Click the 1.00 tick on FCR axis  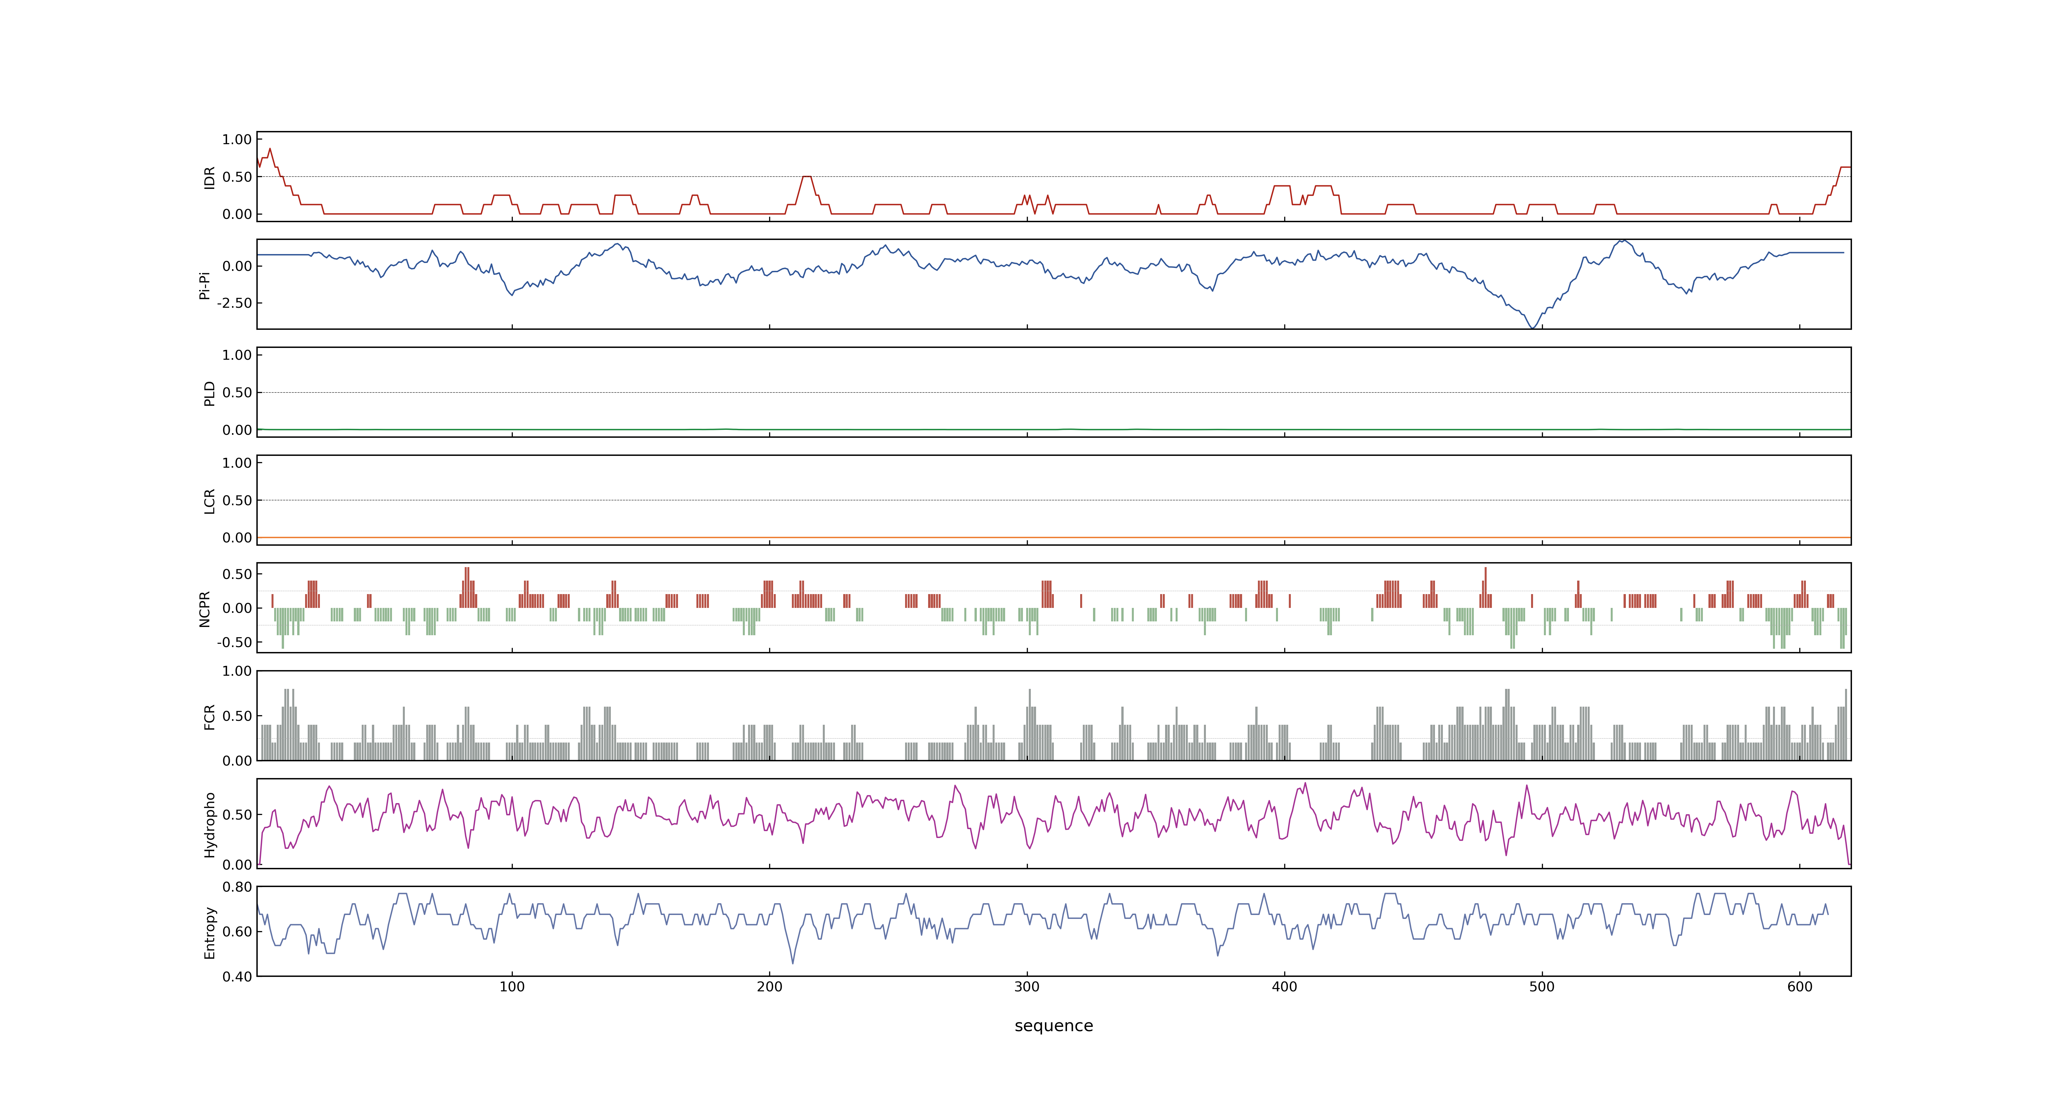(x=237, y=671)
